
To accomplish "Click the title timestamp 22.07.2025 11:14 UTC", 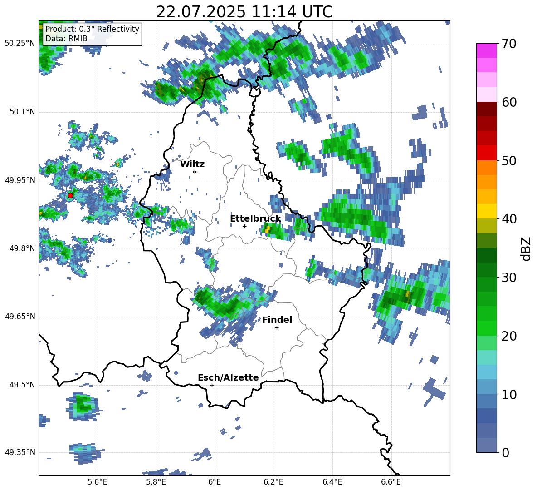I will 244,12.
